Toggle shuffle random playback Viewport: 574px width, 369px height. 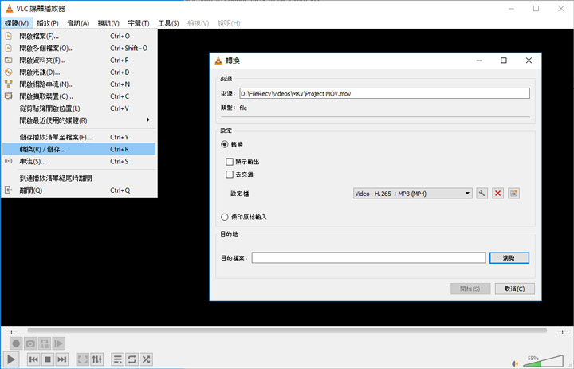(x=146, y=359)
